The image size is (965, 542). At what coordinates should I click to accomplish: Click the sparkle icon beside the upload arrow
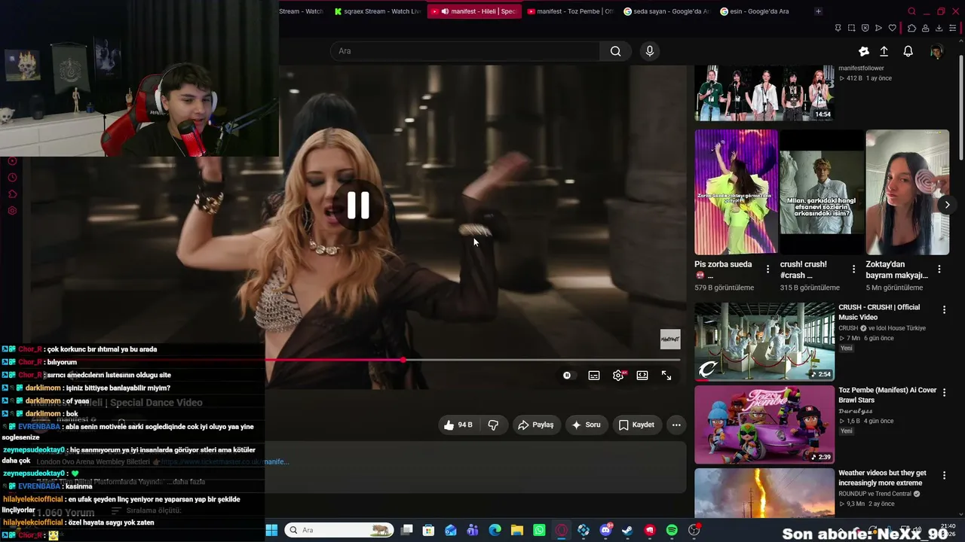[x=864, y=51]
